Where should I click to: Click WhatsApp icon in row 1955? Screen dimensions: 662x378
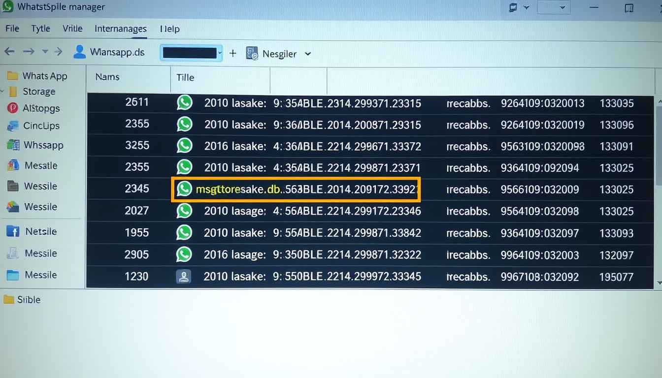click(x=184, y=232)
